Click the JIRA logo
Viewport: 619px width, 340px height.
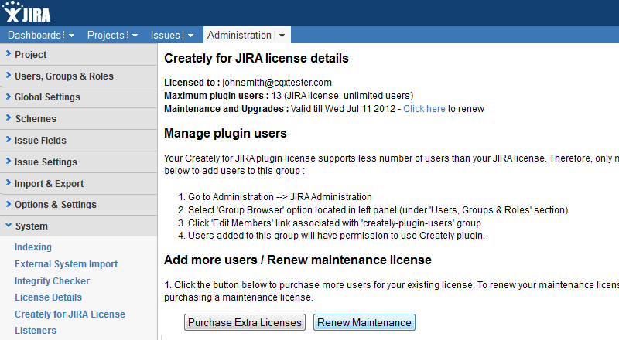click(x=26, y=12)
